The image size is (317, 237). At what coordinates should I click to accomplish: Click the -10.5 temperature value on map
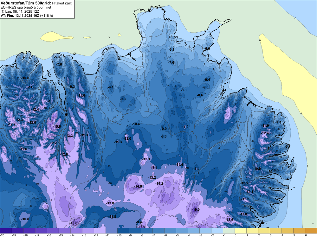pyautogui.click(x=275, y=170)
